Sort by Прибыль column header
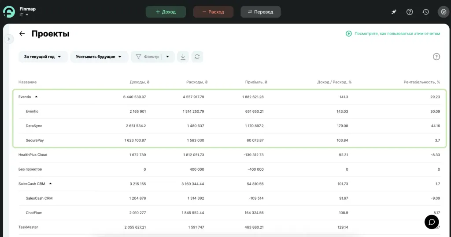Viewport: 451px width, 237px height. (256, 82)
